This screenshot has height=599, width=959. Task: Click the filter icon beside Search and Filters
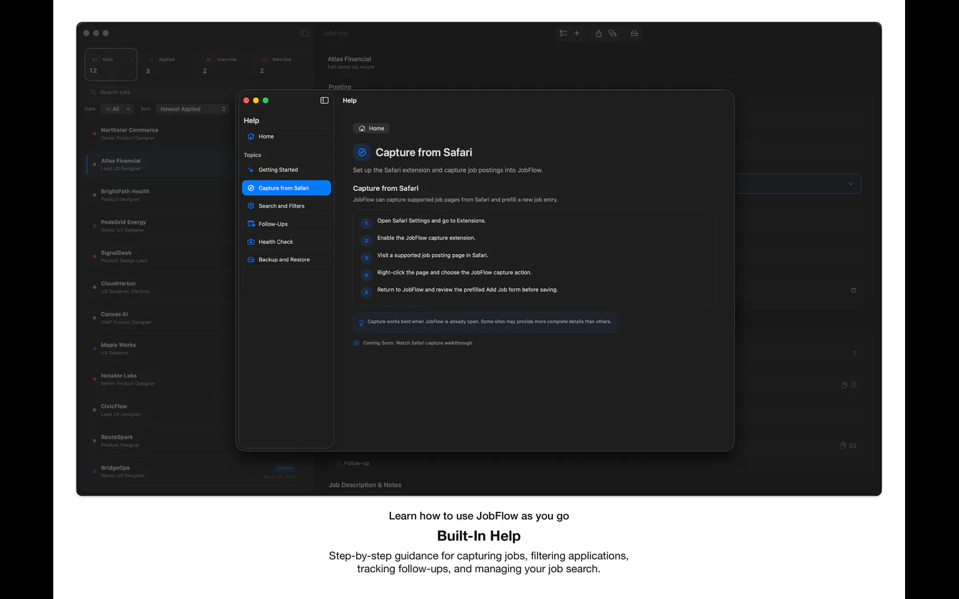[251, 206]
